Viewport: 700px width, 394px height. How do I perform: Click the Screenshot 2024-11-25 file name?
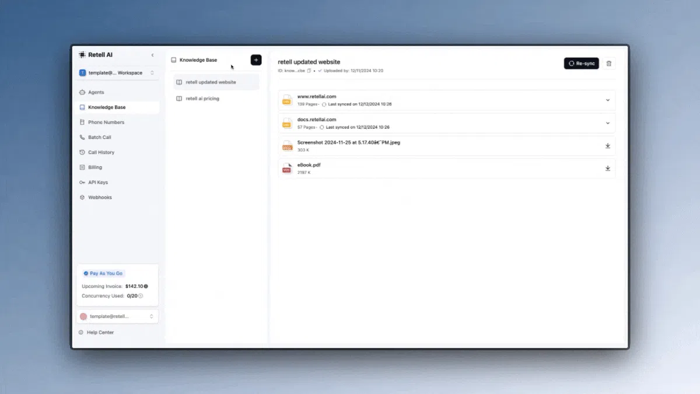tap(349, 142)
